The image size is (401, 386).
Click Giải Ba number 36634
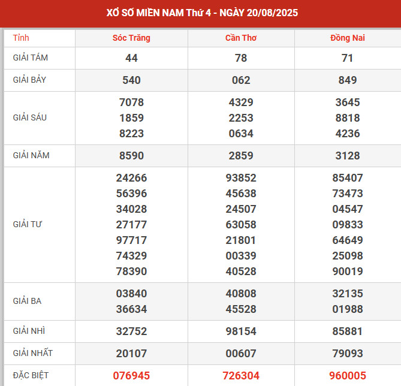coord(131,309)
